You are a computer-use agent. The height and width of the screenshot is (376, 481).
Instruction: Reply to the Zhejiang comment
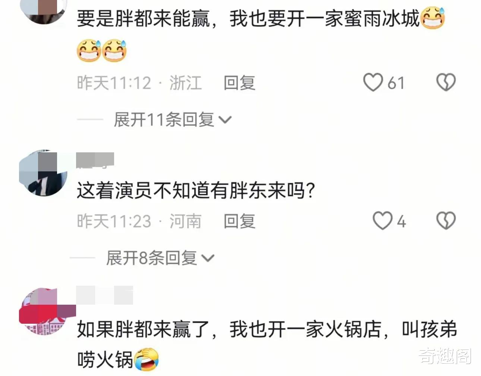[x=239, y=83]
